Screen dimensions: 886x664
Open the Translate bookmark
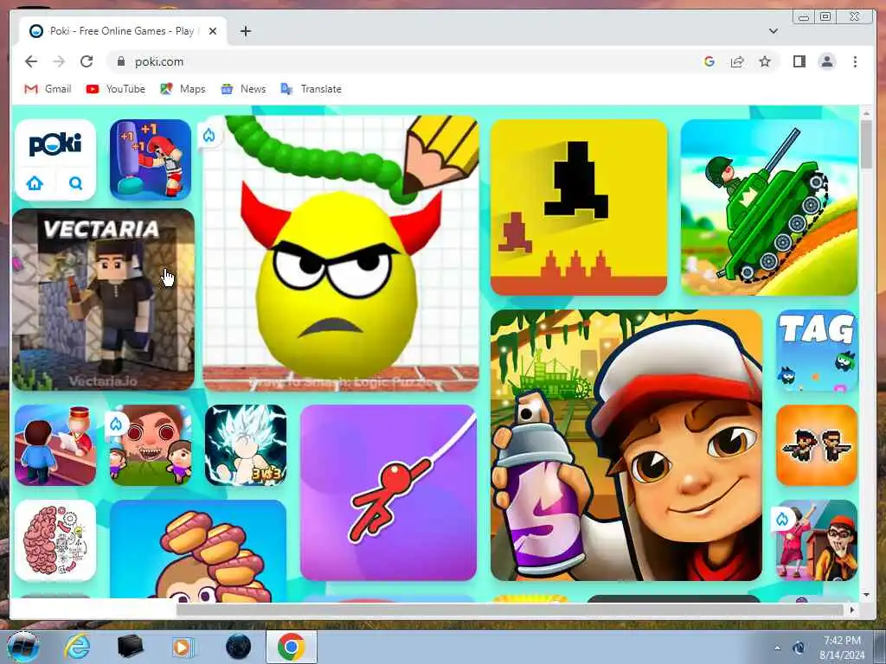pyautogui.click(x=311, y=89)
